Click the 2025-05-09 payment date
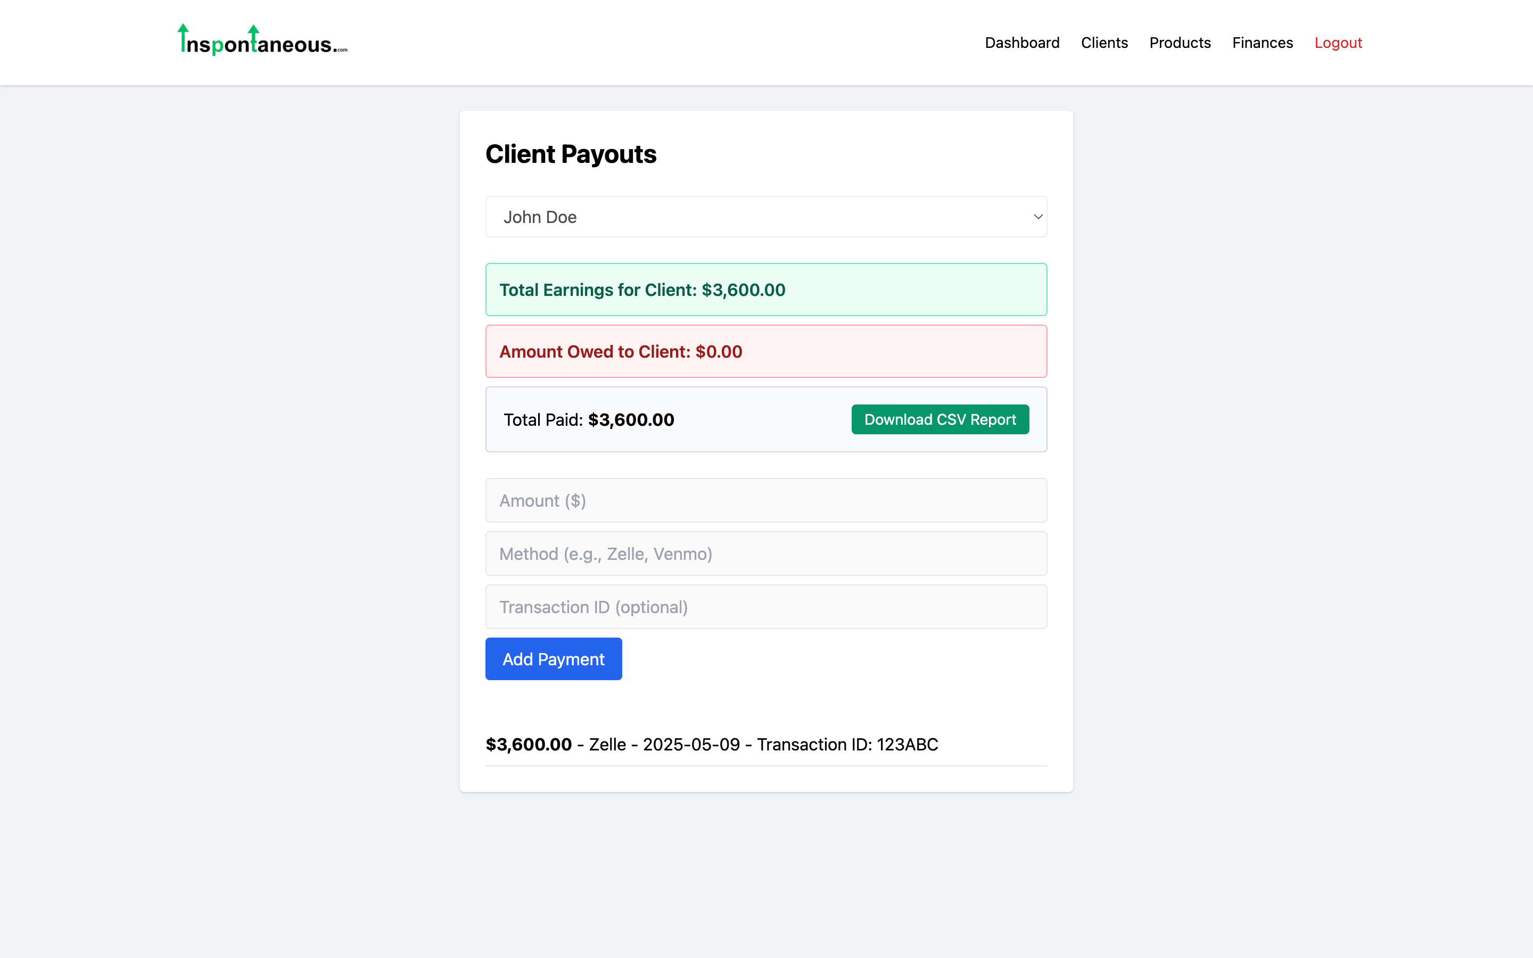1533x958 pixels. click(691, 745)
